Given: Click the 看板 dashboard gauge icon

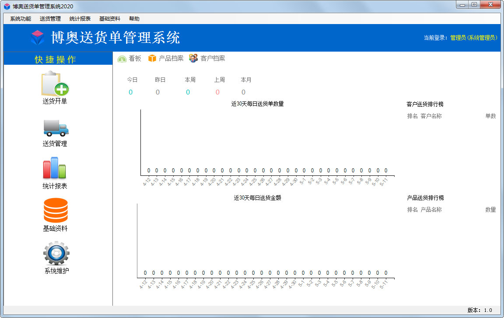Looking at the screenshot, I should point(122,59).
